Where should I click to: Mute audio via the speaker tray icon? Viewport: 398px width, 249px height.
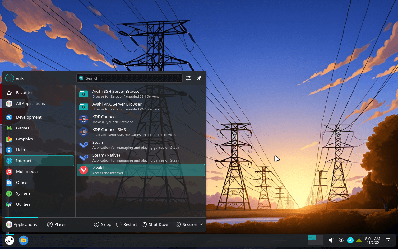331,240
